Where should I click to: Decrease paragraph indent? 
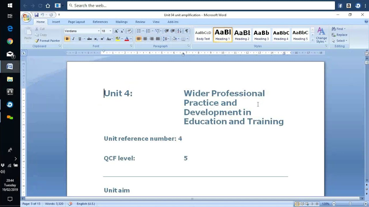(166, 31)
